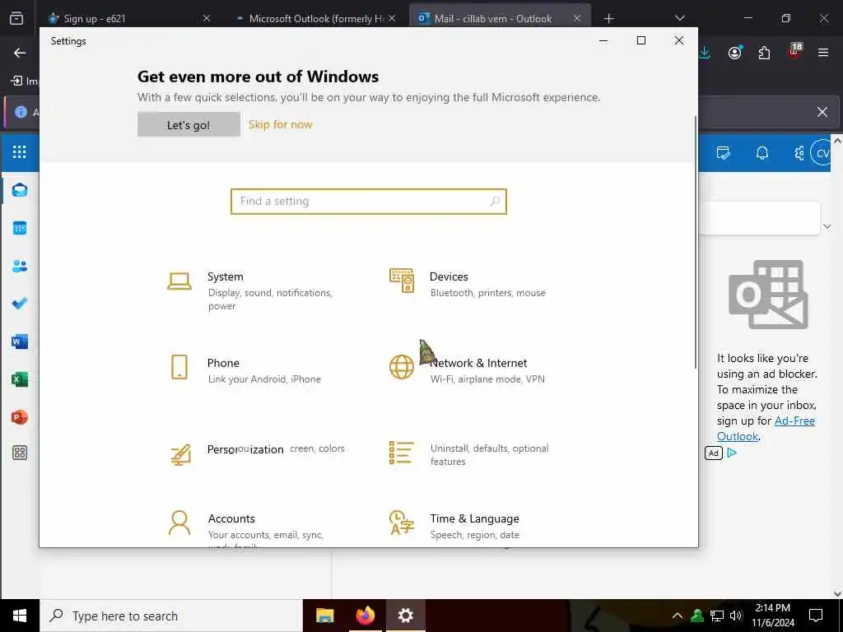This screenshot has height=632, width=843.
Task: Switch to Microsoft Outlook (formerly Hotmail) tab
Action: [x=316, y=18]
